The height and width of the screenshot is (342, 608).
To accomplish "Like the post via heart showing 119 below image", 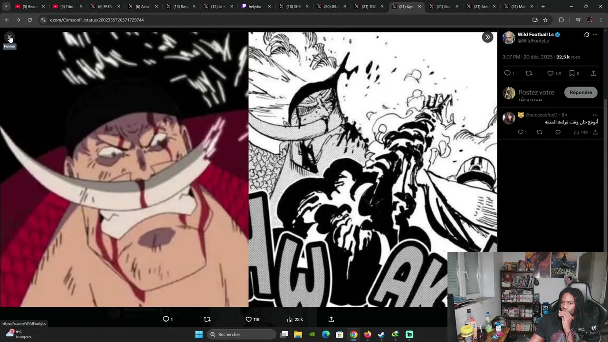I will pos(252,319).
